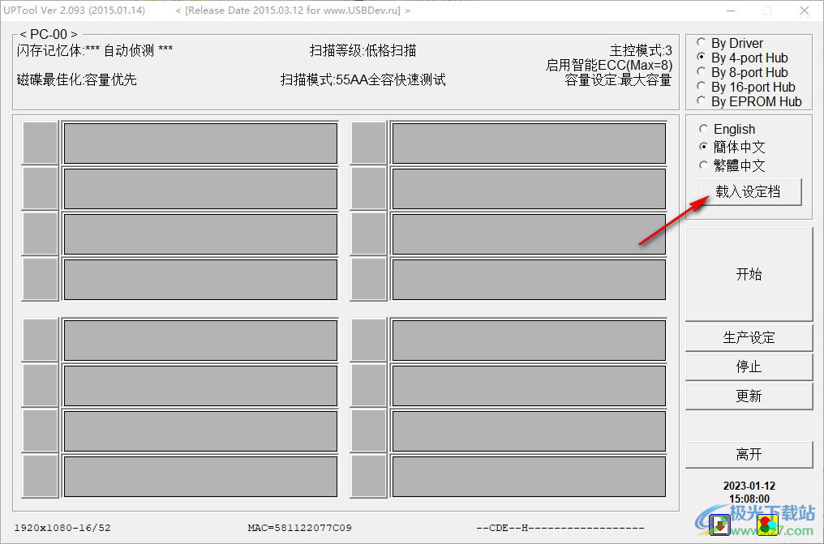Choose 繁體中文 language option
824x544 pixels.
[732, 165]
